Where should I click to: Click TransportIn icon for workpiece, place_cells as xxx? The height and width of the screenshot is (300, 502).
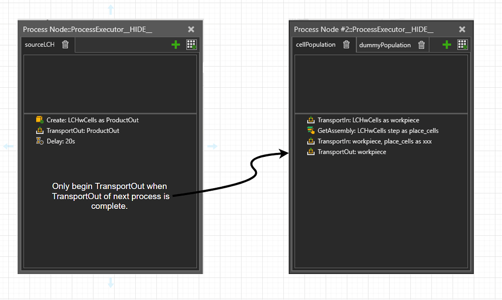point(310,141)
